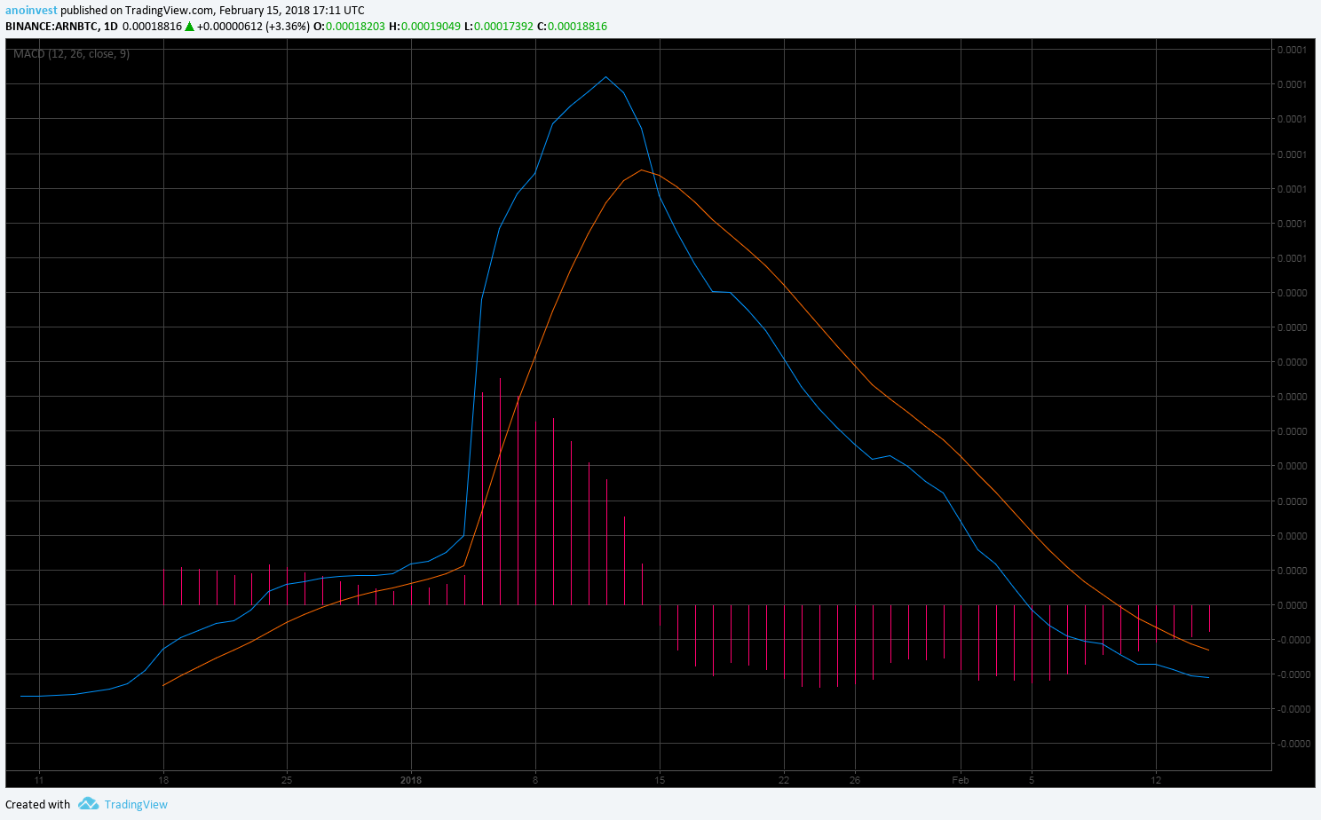Click the 11 date label on time axis
This screenshot has width=1321, height=820.
pos(39,780)
